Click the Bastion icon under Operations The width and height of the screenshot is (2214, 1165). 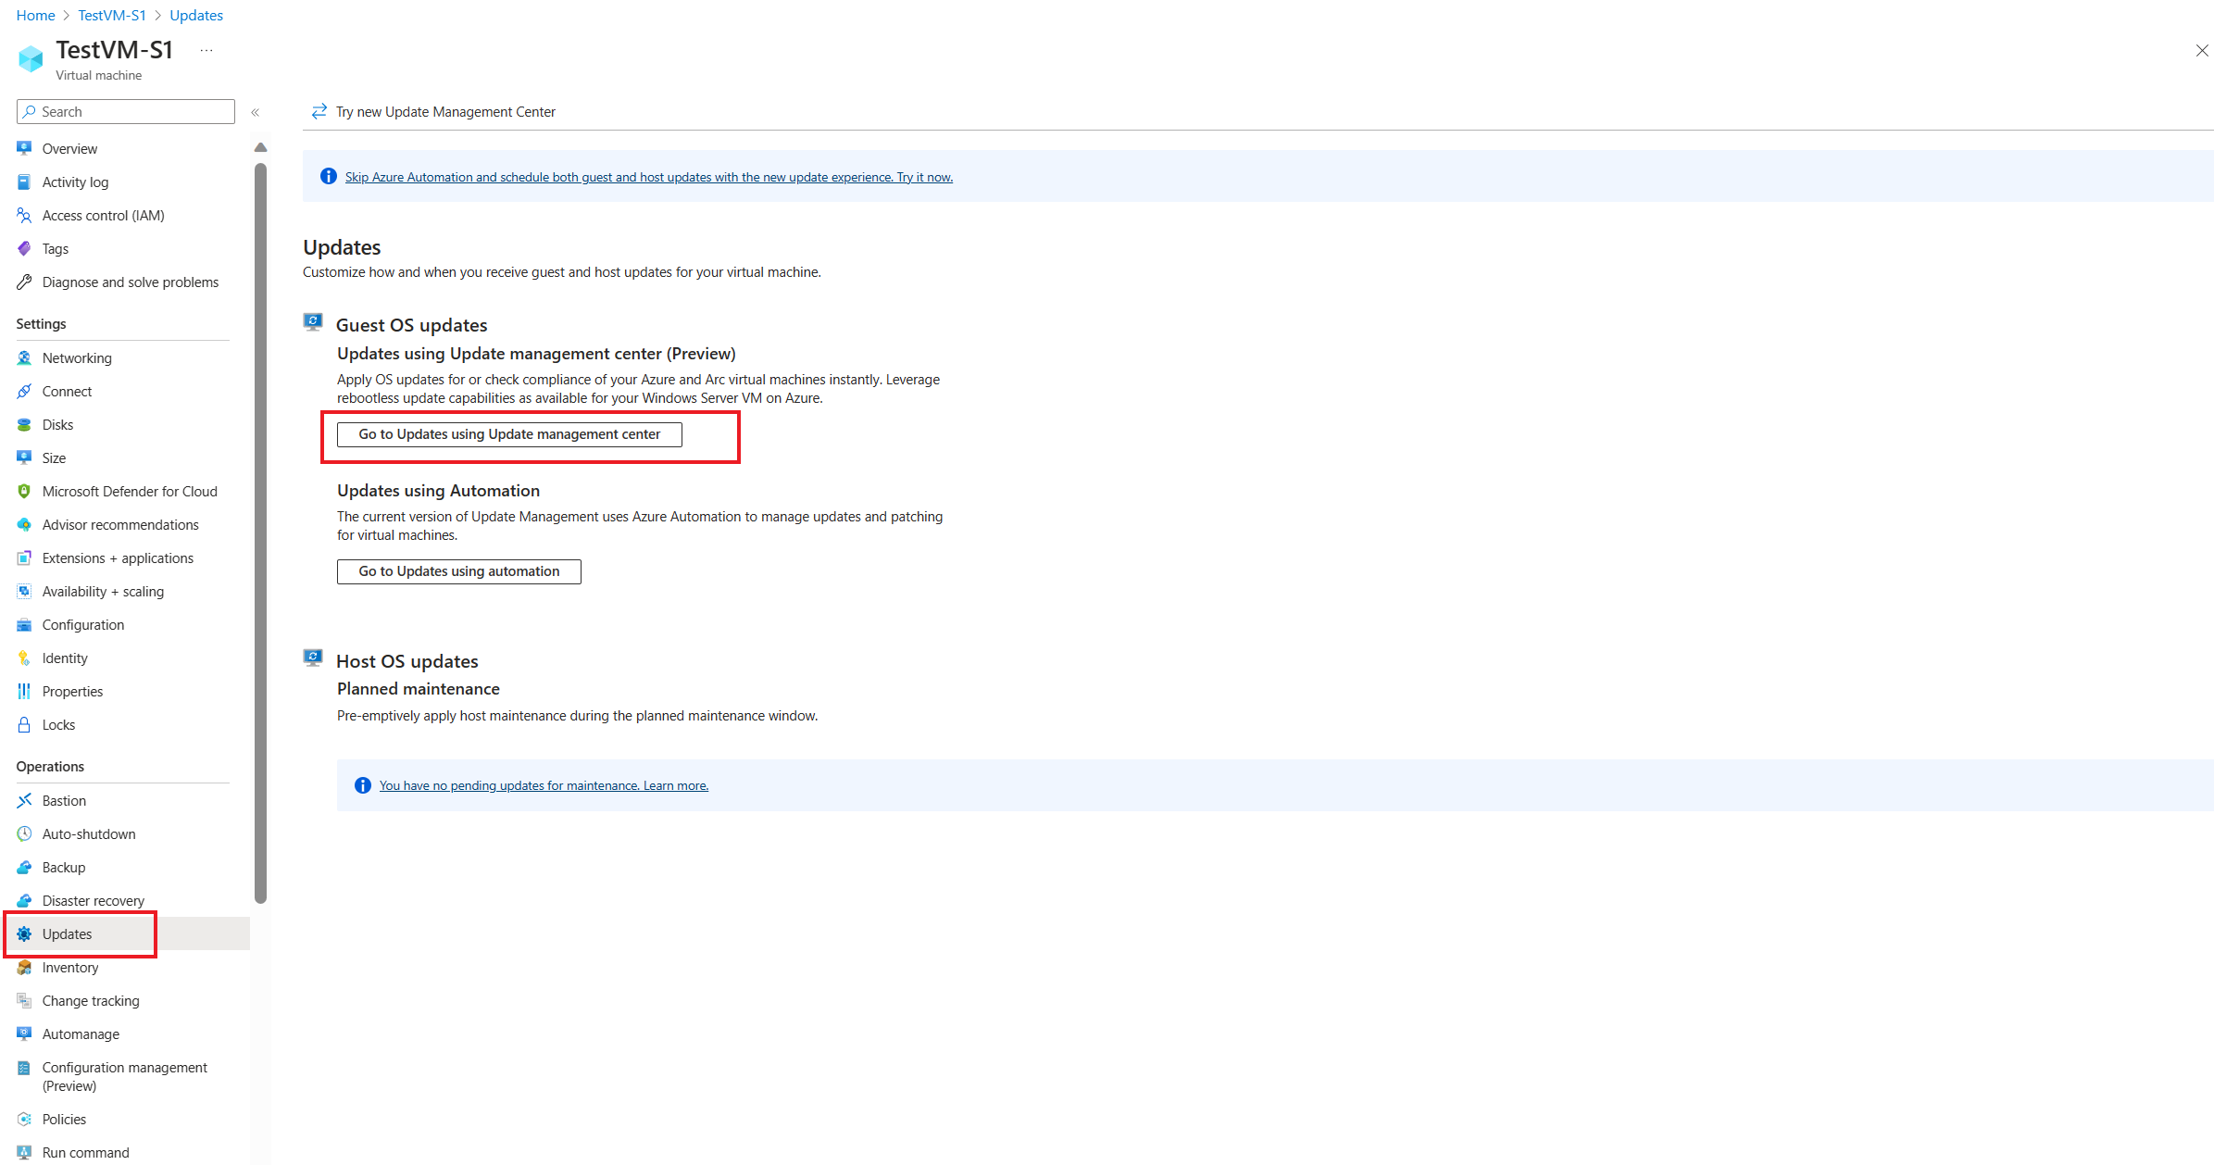click(25, 800)
